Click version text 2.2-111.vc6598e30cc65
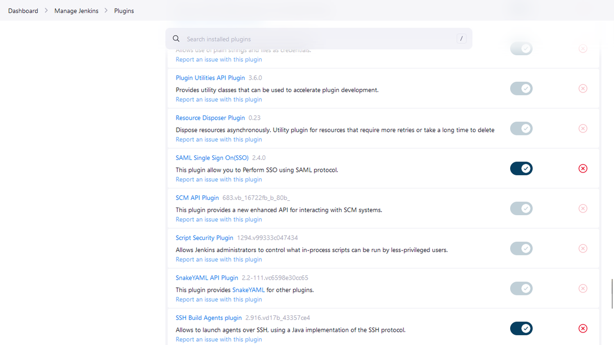Screen dimensions: 614x345 click(275, 278)
